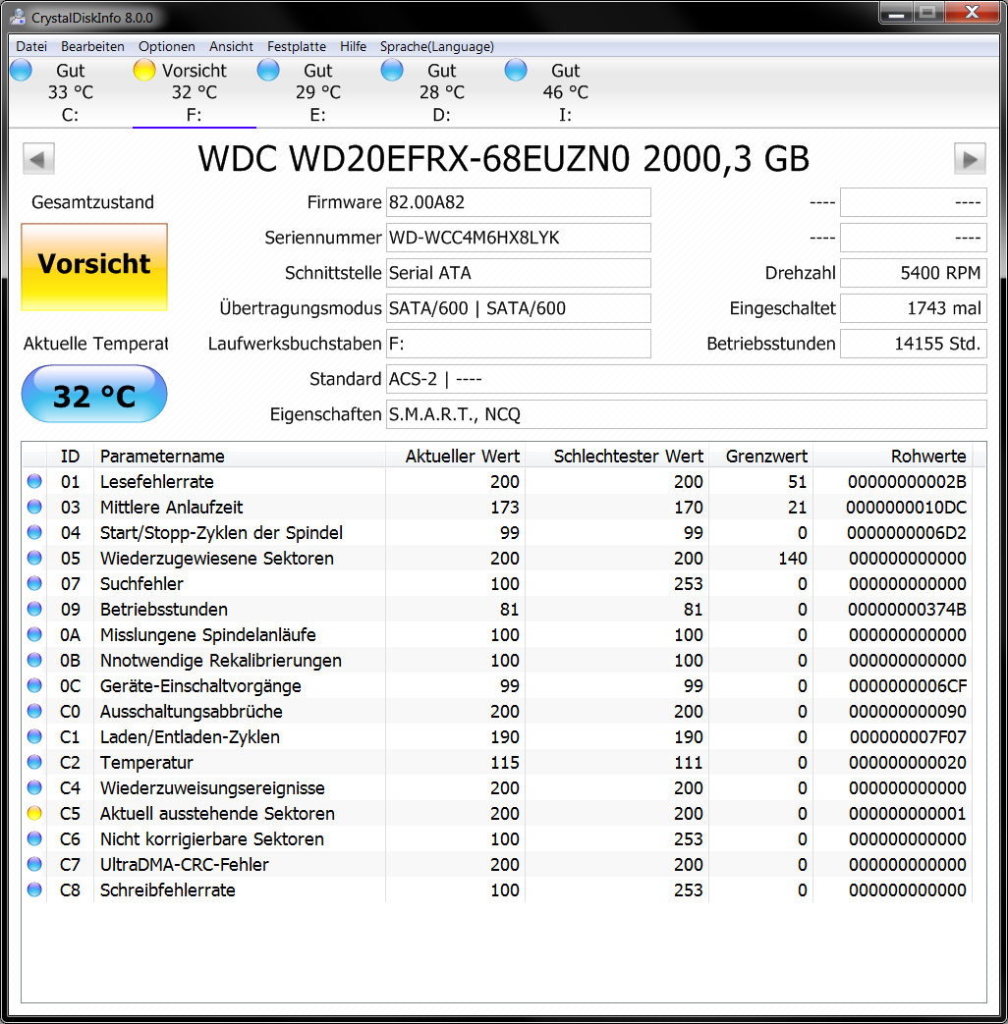Click status icon of Lesefehlerrate row
This screenshot has height=1024, width=1008.
pos(34,481)
